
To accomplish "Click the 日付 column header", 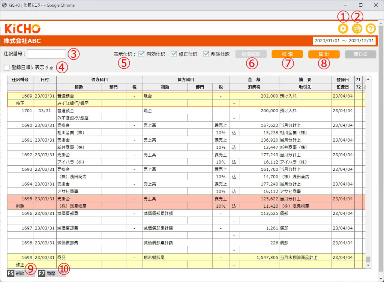I will click(45, 80).
